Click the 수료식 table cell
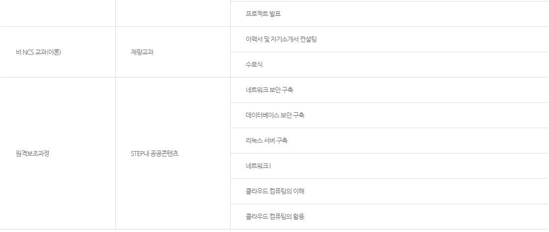 pos(254,65)
